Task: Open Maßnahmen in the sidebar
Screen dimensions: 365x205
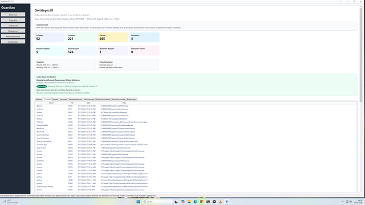Action: 13,31
